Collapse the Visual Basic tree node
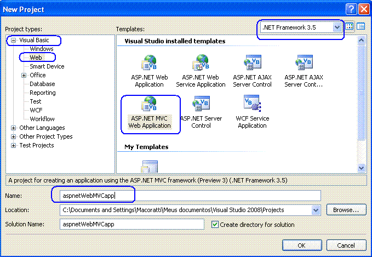This screenshot has width=372, height=257. point(14,40)
